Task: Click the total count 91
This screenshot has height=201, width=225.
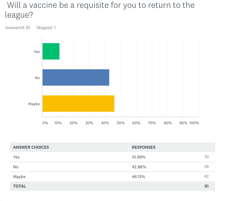Action: click(206, 186)
